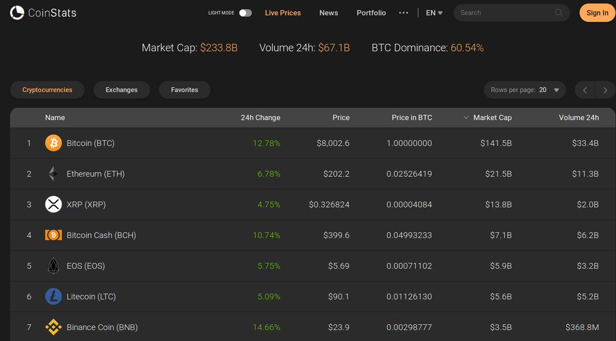Image resolution: width=616 pixels, height=341 pixels.
Task: Sort by the Name column header
Action: point(55,117)
